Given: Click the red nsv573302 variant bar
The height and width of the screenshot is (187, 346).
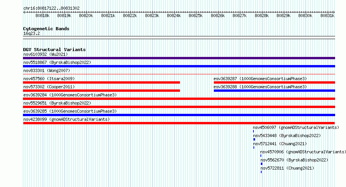Looking at the screenshot, I should pyautogui.click(x=101, y=91).
